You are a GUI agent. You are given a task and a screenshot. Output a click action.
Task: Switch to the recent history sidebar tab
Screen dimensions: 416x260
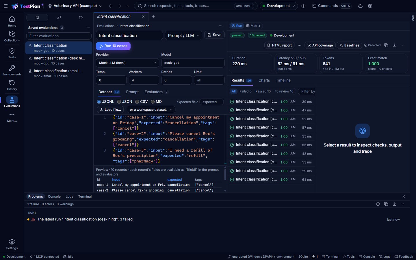pyautogui.click(x=81, y=18)
